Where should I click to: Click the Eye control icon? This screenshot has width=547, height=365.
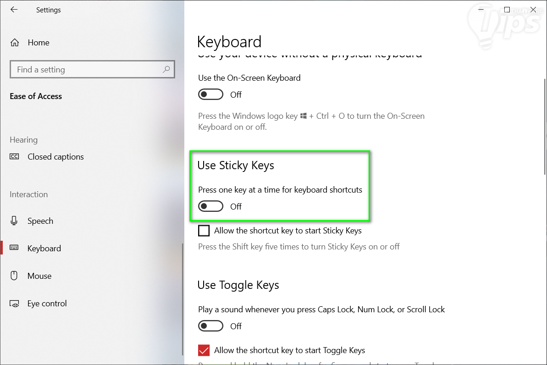pos(14,304)
